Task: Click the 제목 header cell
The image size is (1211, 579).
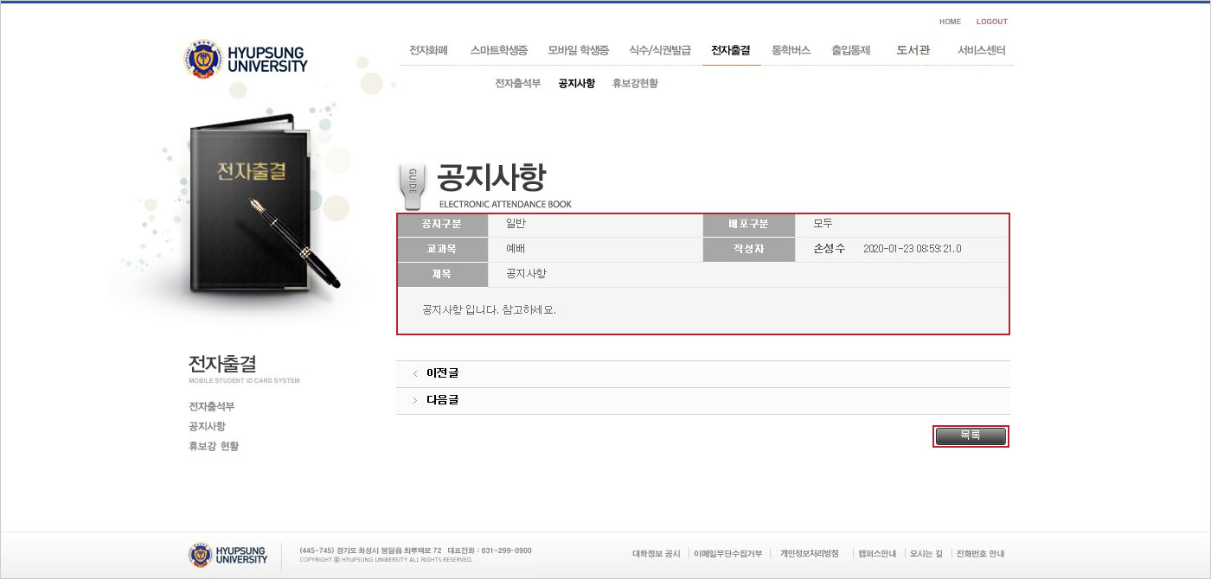Action: [x=442, y=274]
